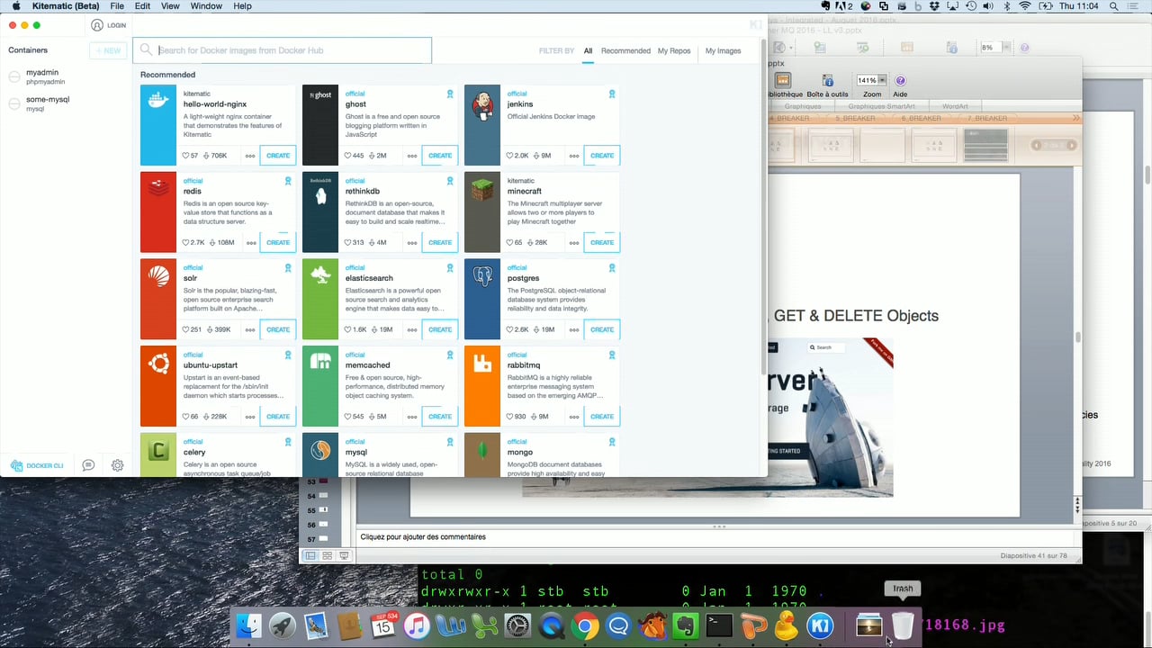Open the feedback chat bubble icon
The height and width of the screenshot is (648, 1152).
click(x=88, y=465)
